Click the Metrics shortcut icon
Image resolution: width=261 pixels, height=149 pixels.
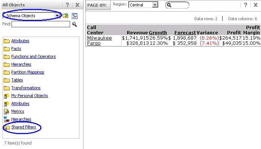(x=7, y=112)
